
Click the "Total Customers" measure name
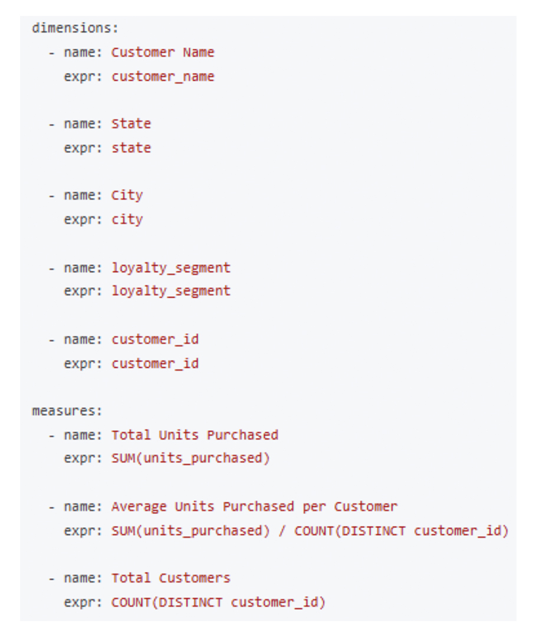pos(171,578)
